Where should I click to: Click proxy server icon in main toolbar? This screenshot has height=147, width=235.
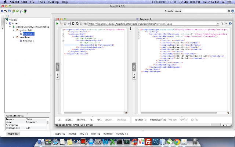[x=25, y=11]
